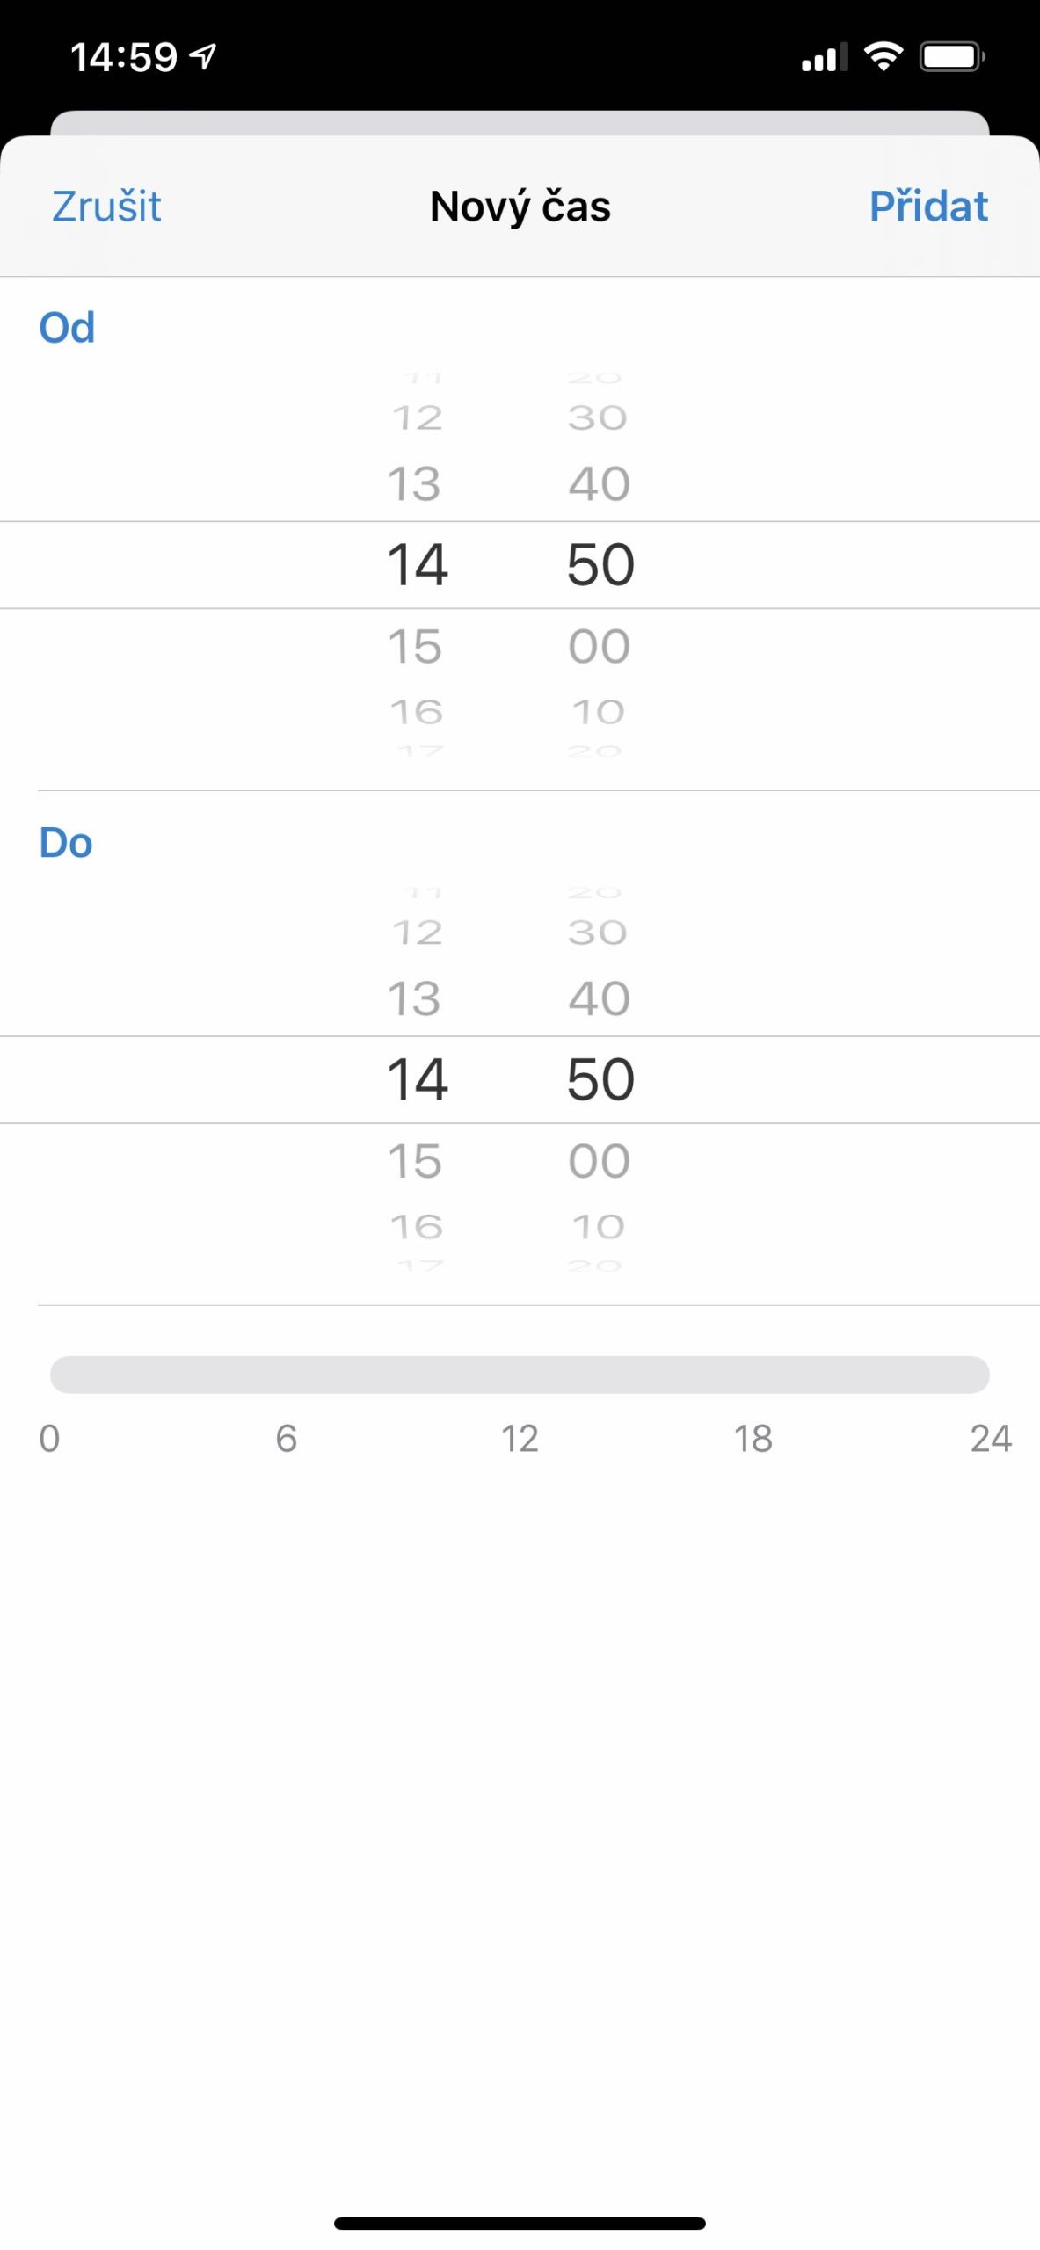Select hour 12 in the Od picker

click(417, 417)
